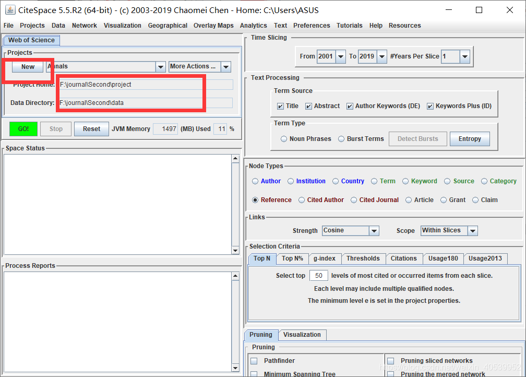
Task: Open the Overlay Maps menu
Action: tap(213, 26)
